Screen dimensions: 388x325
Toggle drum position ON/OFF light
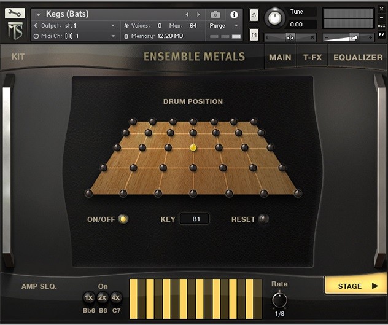(123, 219)
